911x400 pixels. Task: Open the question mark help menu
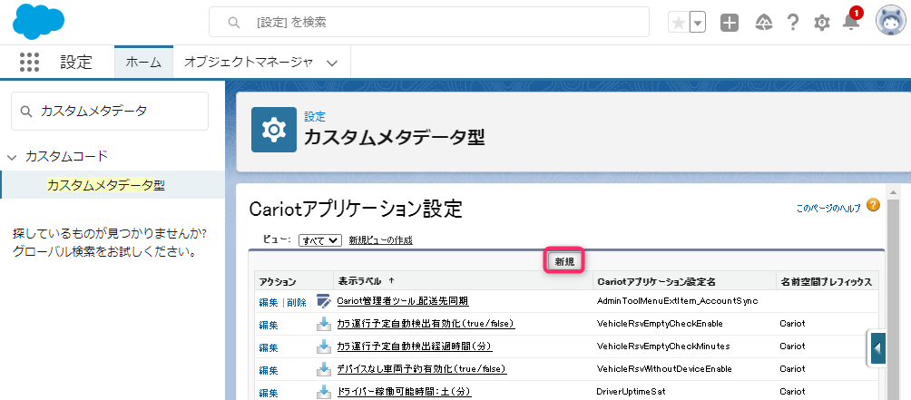click(793, 23)
